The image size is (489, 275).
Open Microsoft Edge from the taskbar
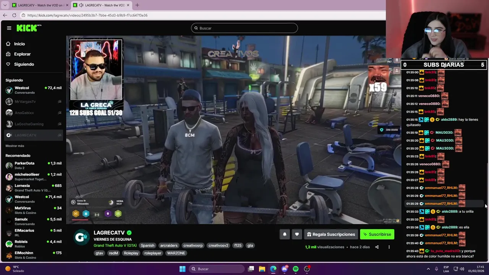pos(273,269)
